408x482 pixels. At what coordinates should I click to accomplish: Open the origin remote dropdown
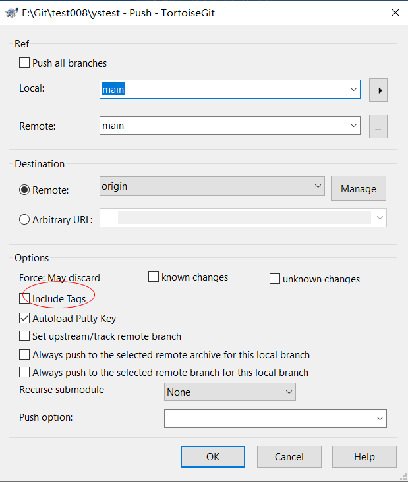coord(212,186)
